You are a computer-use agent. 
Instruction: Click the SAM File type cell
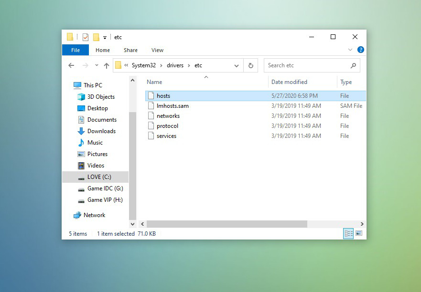point(351,106)
